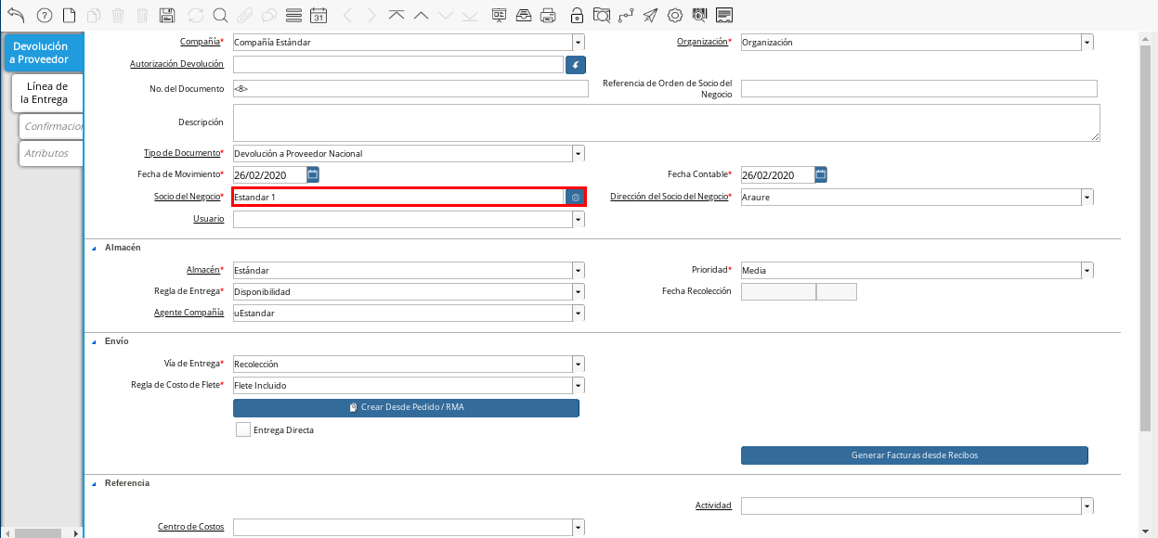Switch to Línea de la Entrega tab

47,93
